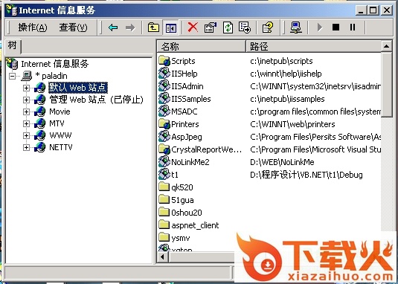Expand the 默认 Web 站点 node
The image size is (398, 284).
click(x=26, y=88)
